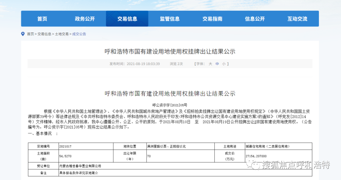Select the 交易信息 navigation tab
This screenshot has width=341, height=180.
tap(127, 19)
